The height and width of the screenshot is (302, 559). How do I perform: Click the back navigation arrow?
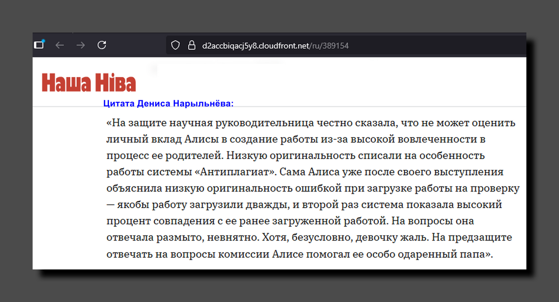59,45
